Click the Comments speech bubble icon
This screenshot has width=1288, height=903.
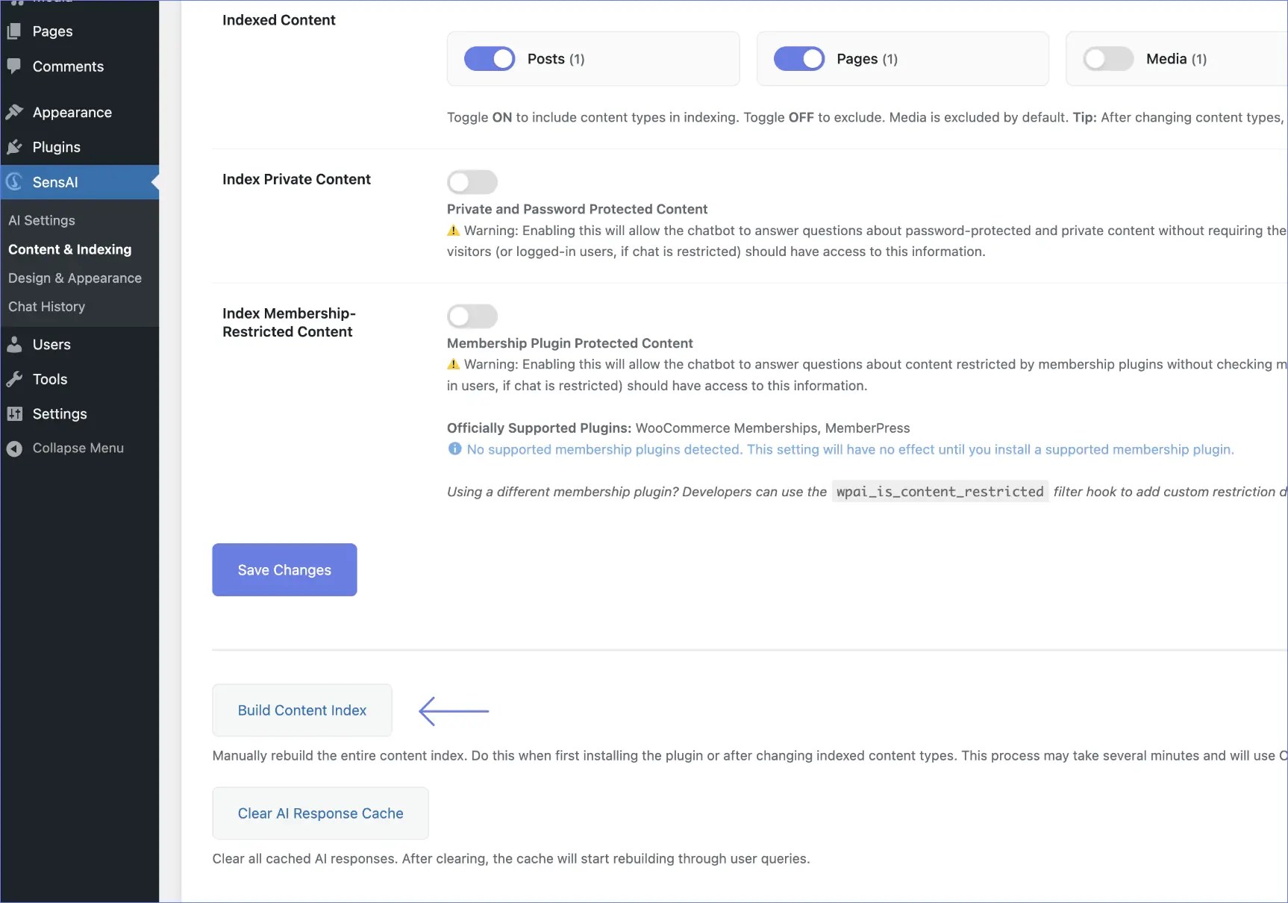click(x=14, y=66)
